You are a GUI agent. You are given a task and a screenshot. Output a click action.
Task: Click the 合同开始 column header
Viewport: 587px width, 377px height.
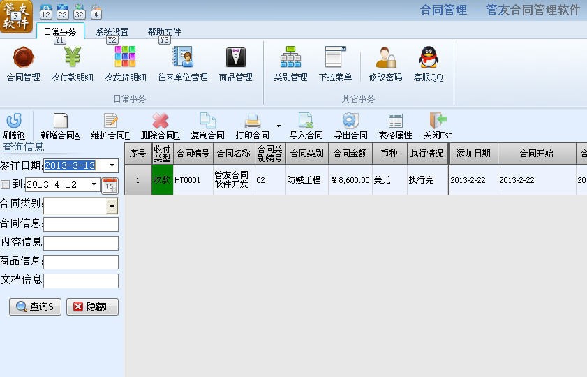point(537,154)
